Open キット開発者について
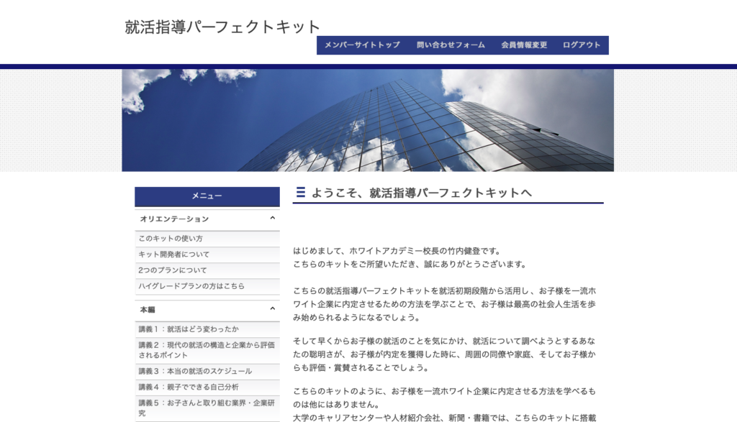The height and width of the screenshot is (422, 737). [x=207, y=254]
